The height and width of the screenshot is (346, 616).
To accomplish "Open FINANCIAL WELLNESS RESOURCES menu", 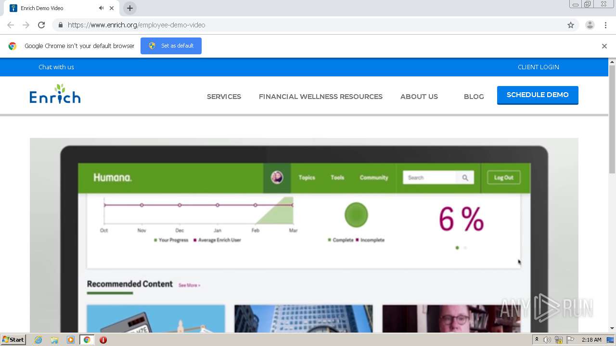I will [x=321, y=97].
